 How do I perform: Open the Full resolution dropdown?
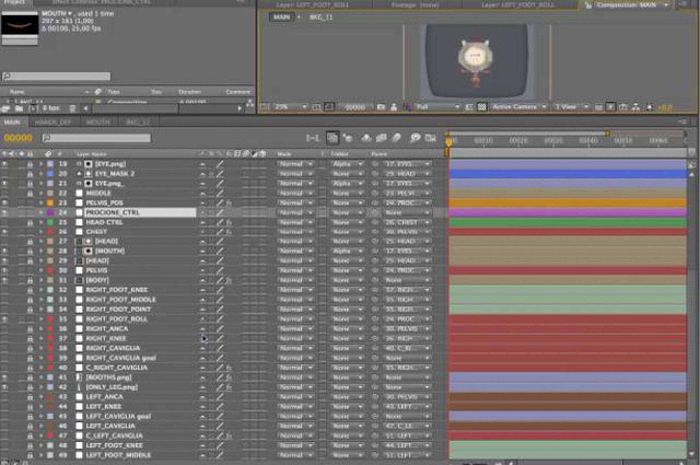(x=437, y=107)
